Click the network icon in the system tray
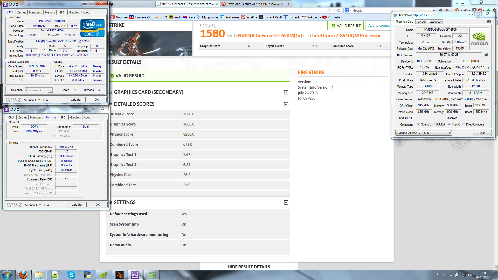Image resolution: width=498 pixels, height=280 pixels. 463,275
